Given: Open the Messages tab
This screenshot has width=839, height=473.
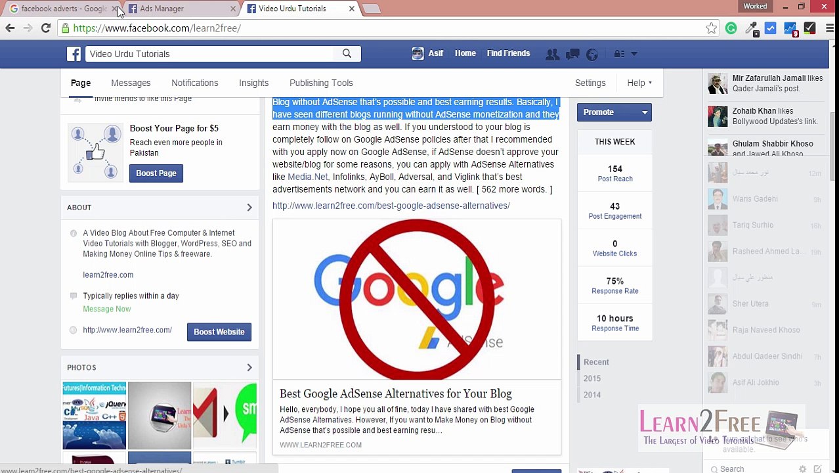Looking at the screenshot, I should pyautogui.click(x=131, y=83).
